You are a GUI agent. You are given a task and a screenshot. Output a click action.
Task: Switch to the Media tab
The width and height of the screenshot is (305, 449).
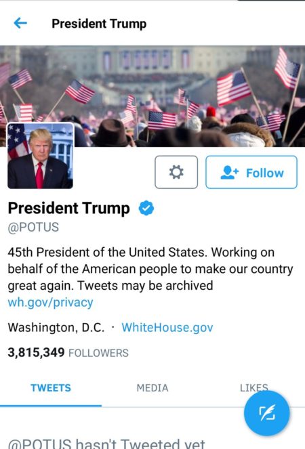[x=152, y=388]
